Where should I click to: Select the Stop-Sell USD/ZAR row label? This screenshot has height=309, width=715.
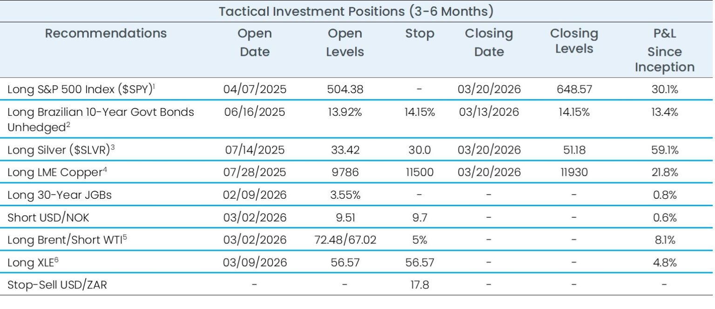point(57,285)
